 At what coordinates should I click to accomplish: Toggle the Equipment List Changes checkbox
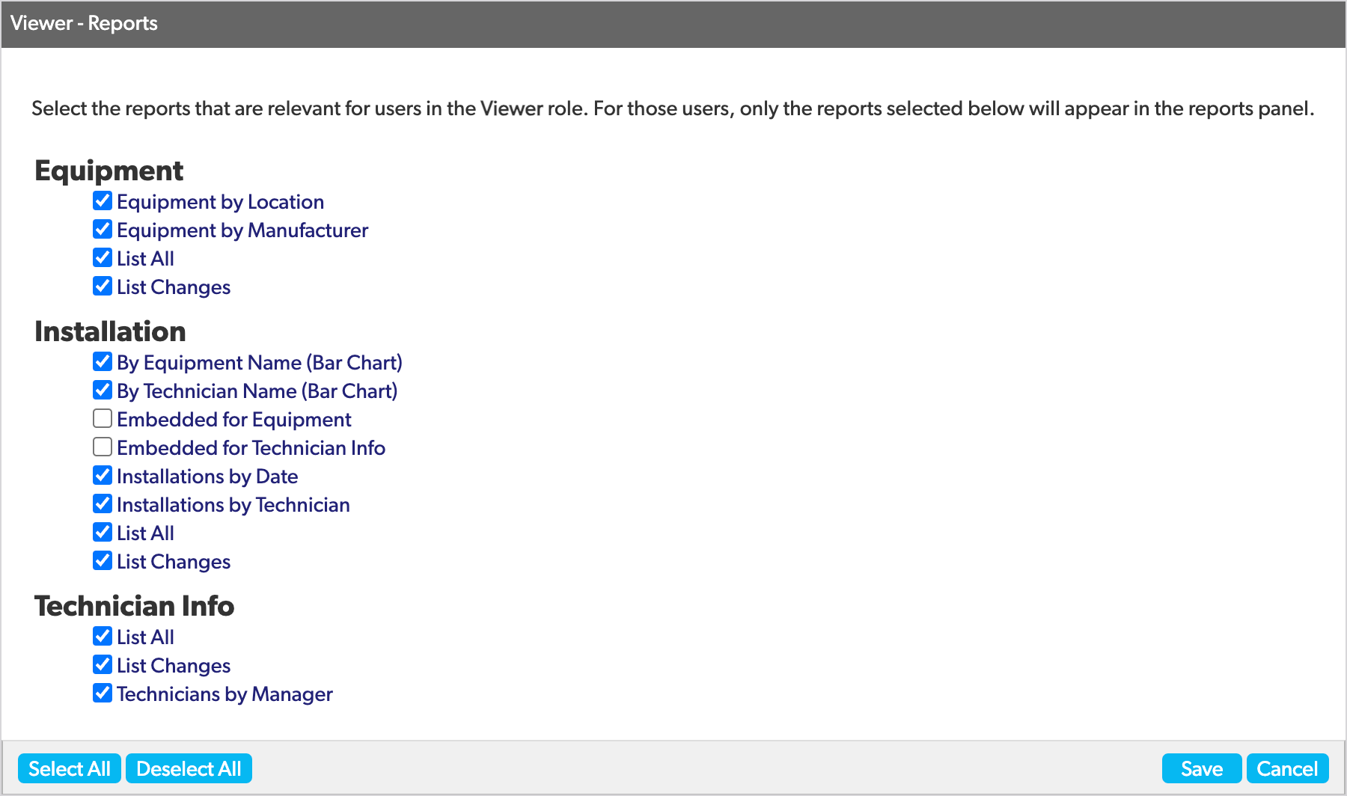[103, 287]
